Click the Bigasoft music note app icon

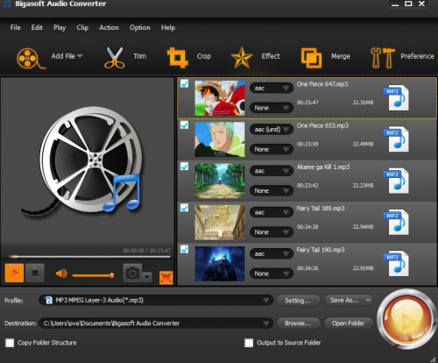[7, 4]
